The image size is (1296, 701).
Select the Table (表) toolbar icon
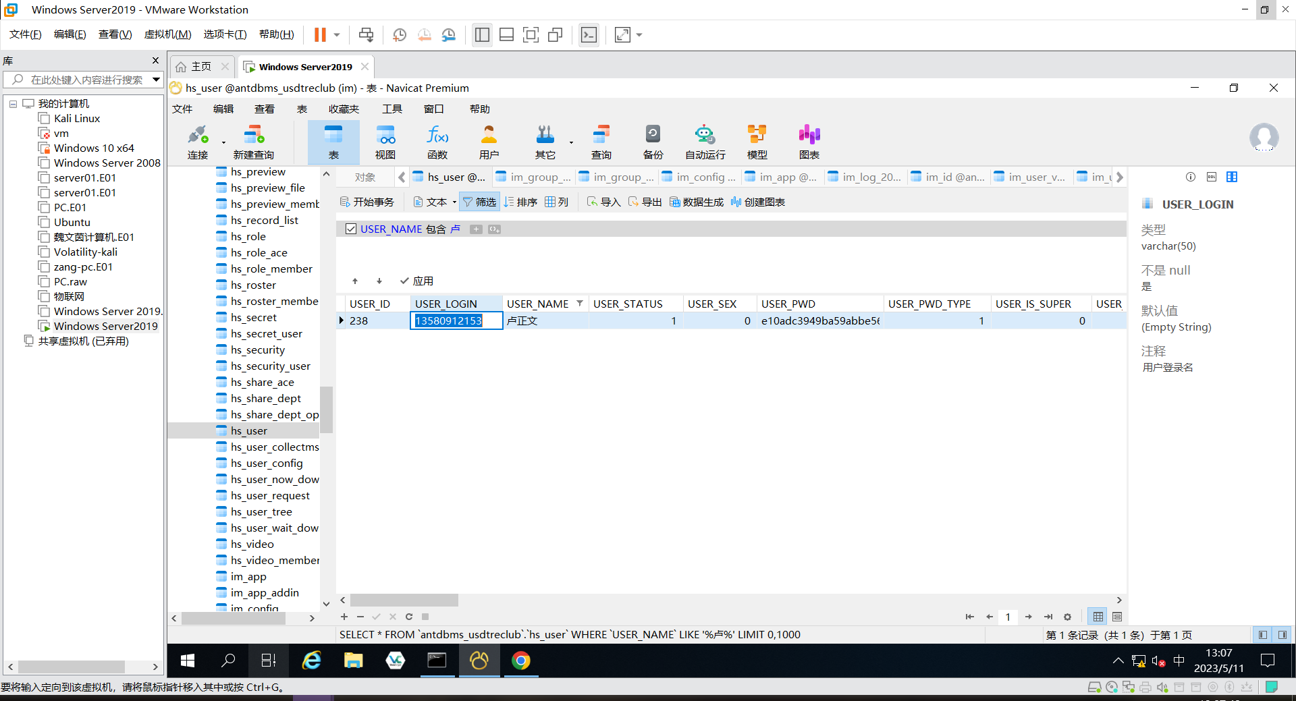(333, 142)
